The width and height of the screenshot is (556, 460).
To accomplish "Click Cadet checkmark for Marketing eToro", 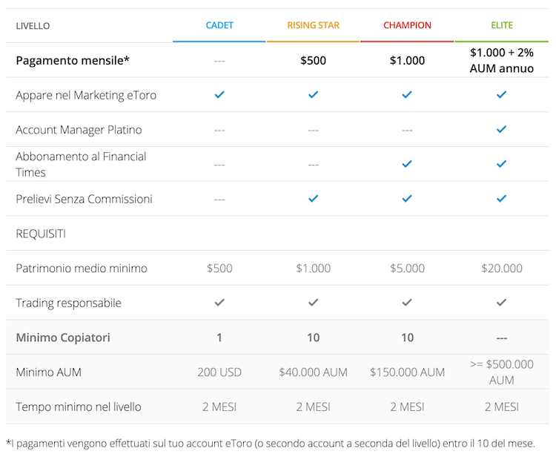I will [219, 94].
